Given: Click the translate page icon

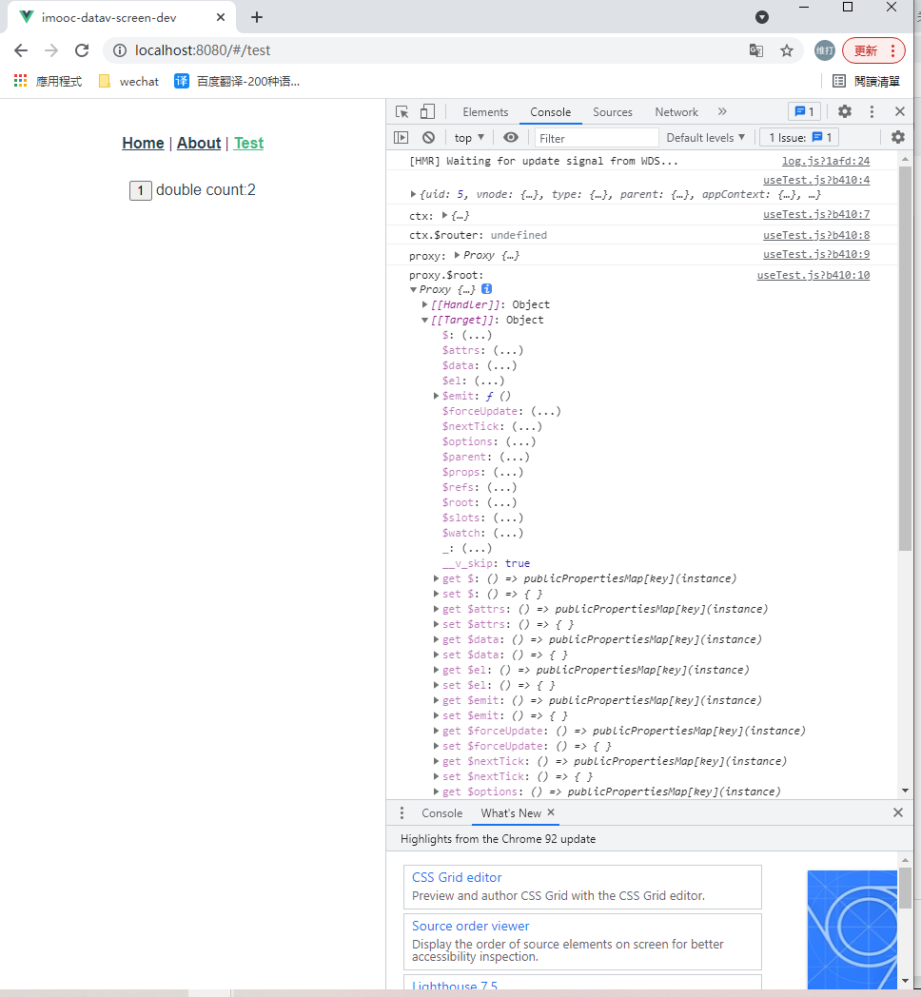Looking at the screenshot, I should point(756,50).
